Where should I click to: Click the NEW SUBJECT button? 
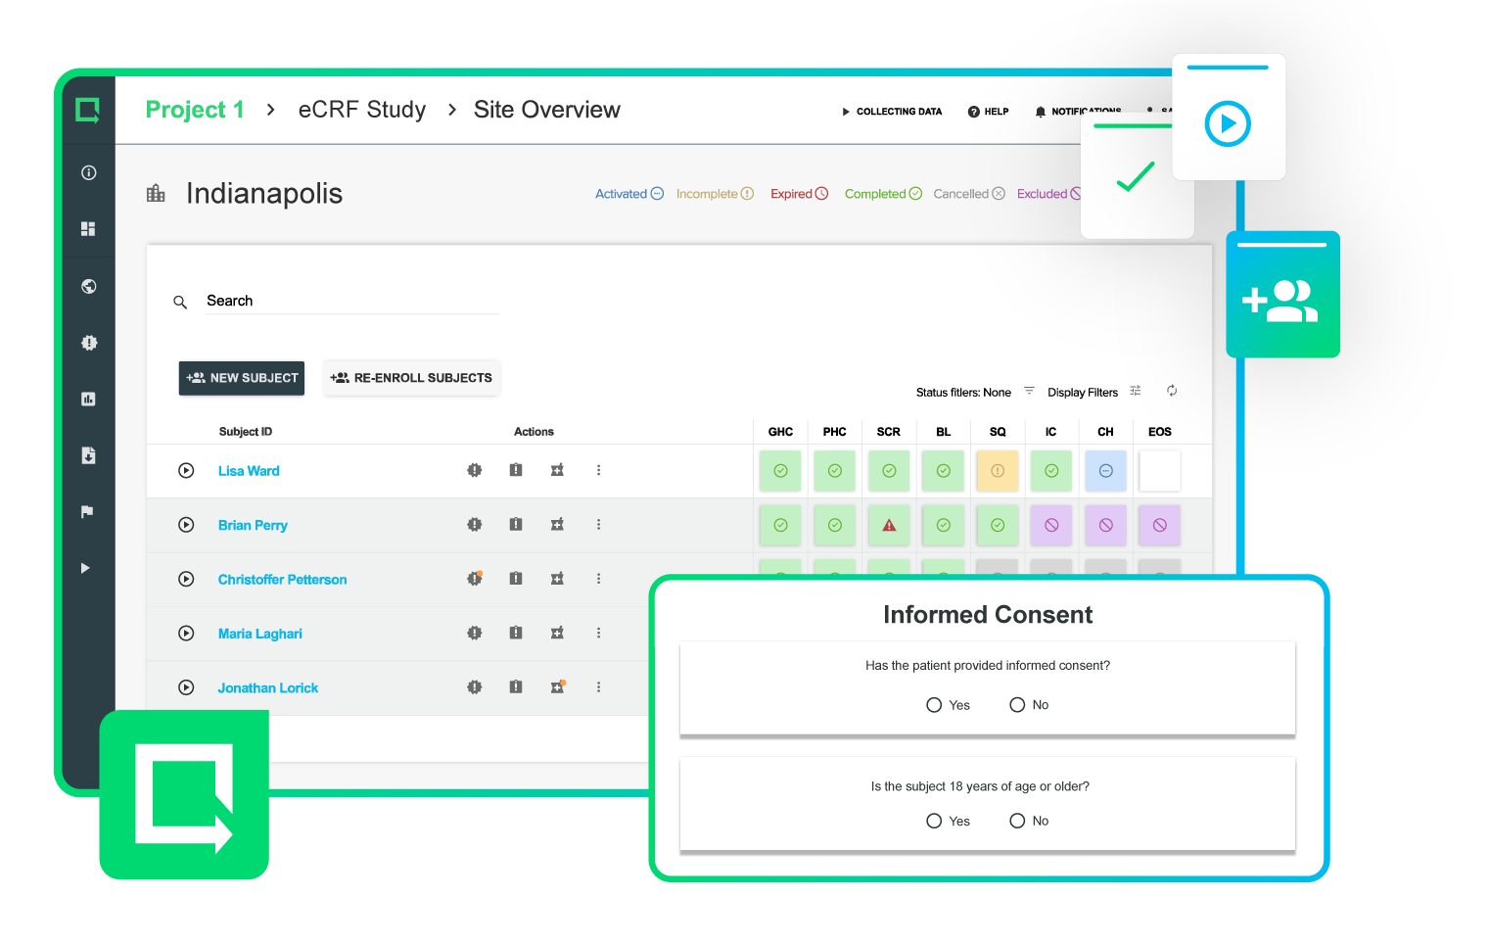241,378
